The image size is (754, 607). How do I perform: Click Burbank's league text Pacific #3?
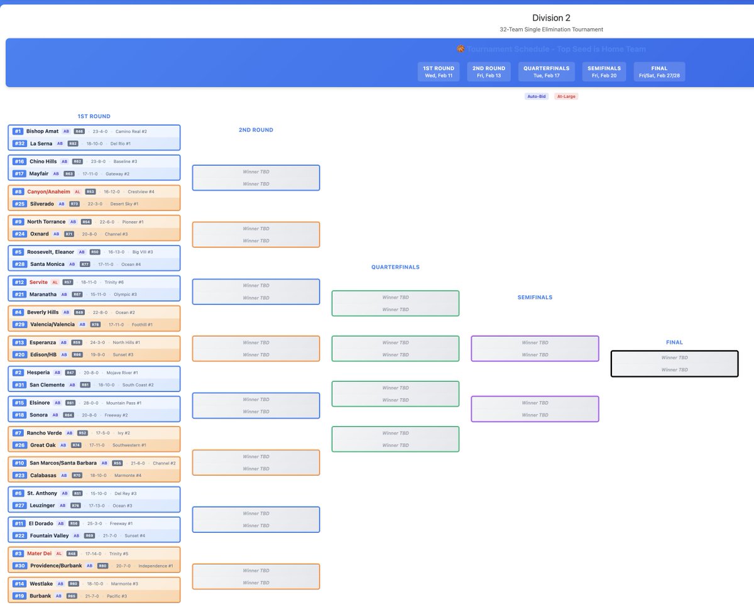point(116,596)
